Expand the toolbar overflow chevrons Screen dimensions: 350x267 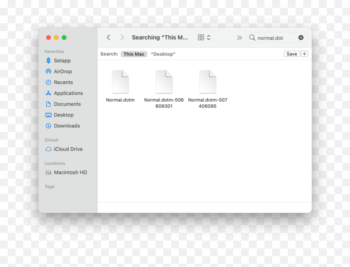point(240,37)
